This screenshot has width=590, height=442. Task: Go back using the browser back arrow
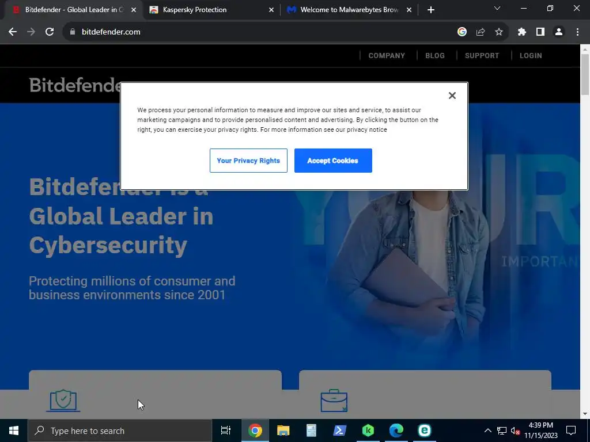tap(13, 32)
